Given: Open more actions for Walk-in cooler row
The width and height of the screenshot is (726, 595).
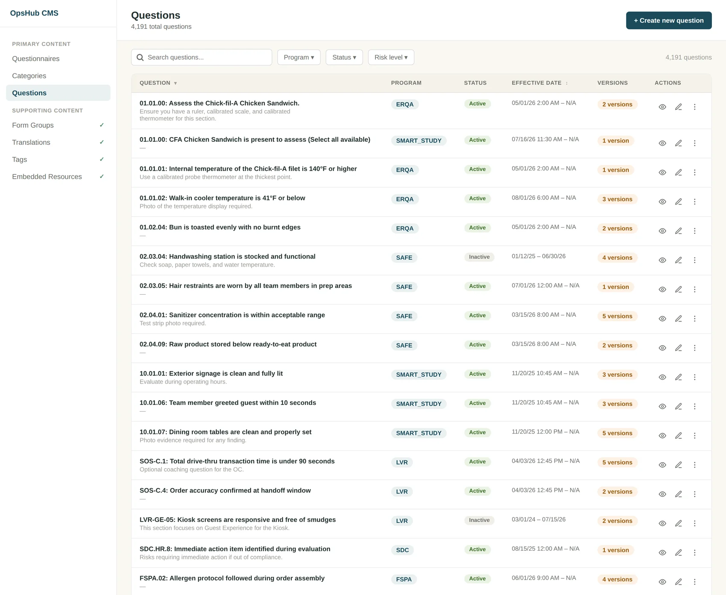Looking at the screenshot, I should tap(694, 202).
